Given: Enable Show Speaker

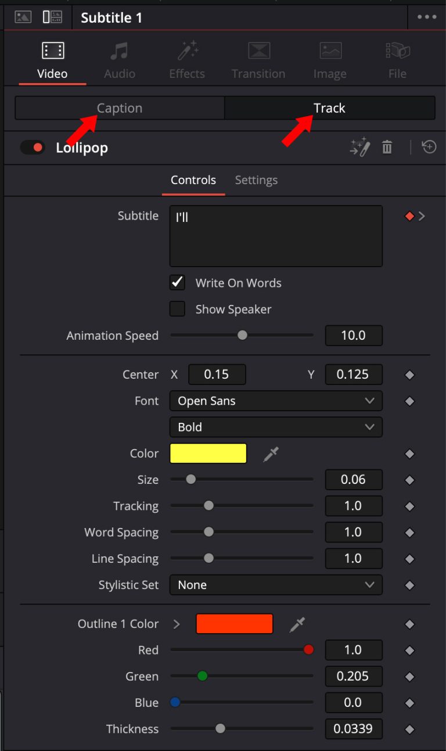Looking at the screenshot, I should coord(177,309).
